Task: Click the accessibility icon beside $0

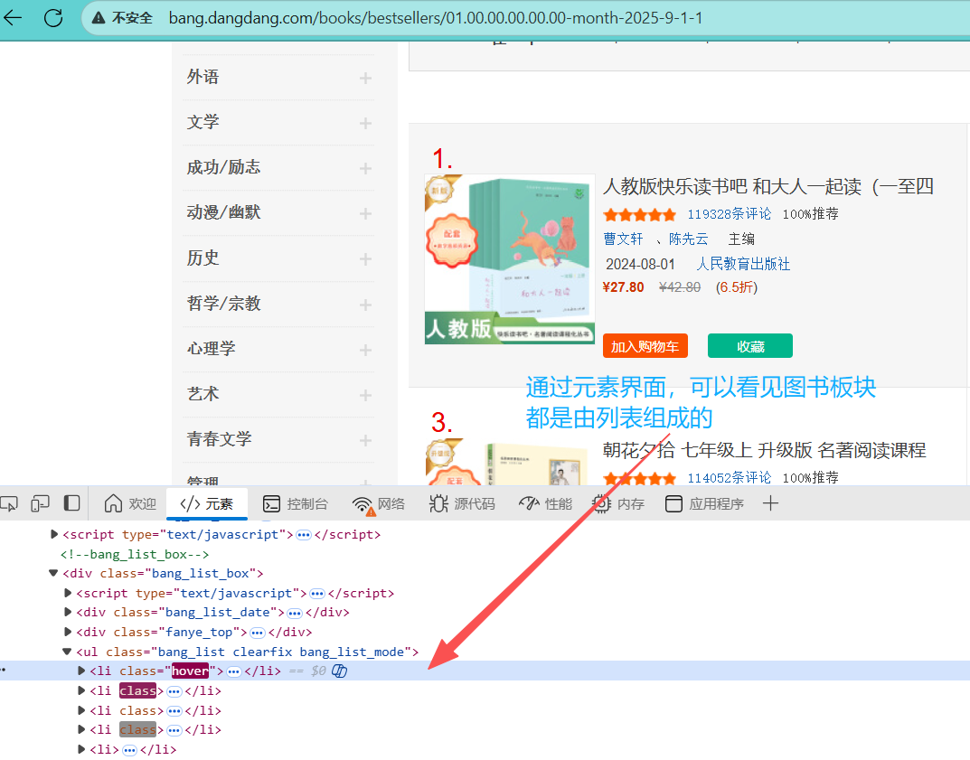Action: click(x=340, y=671)
